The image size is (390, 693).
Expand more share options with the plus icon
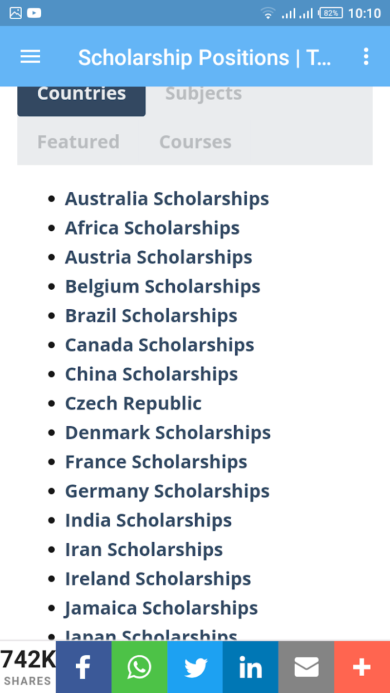coord(362,667)
